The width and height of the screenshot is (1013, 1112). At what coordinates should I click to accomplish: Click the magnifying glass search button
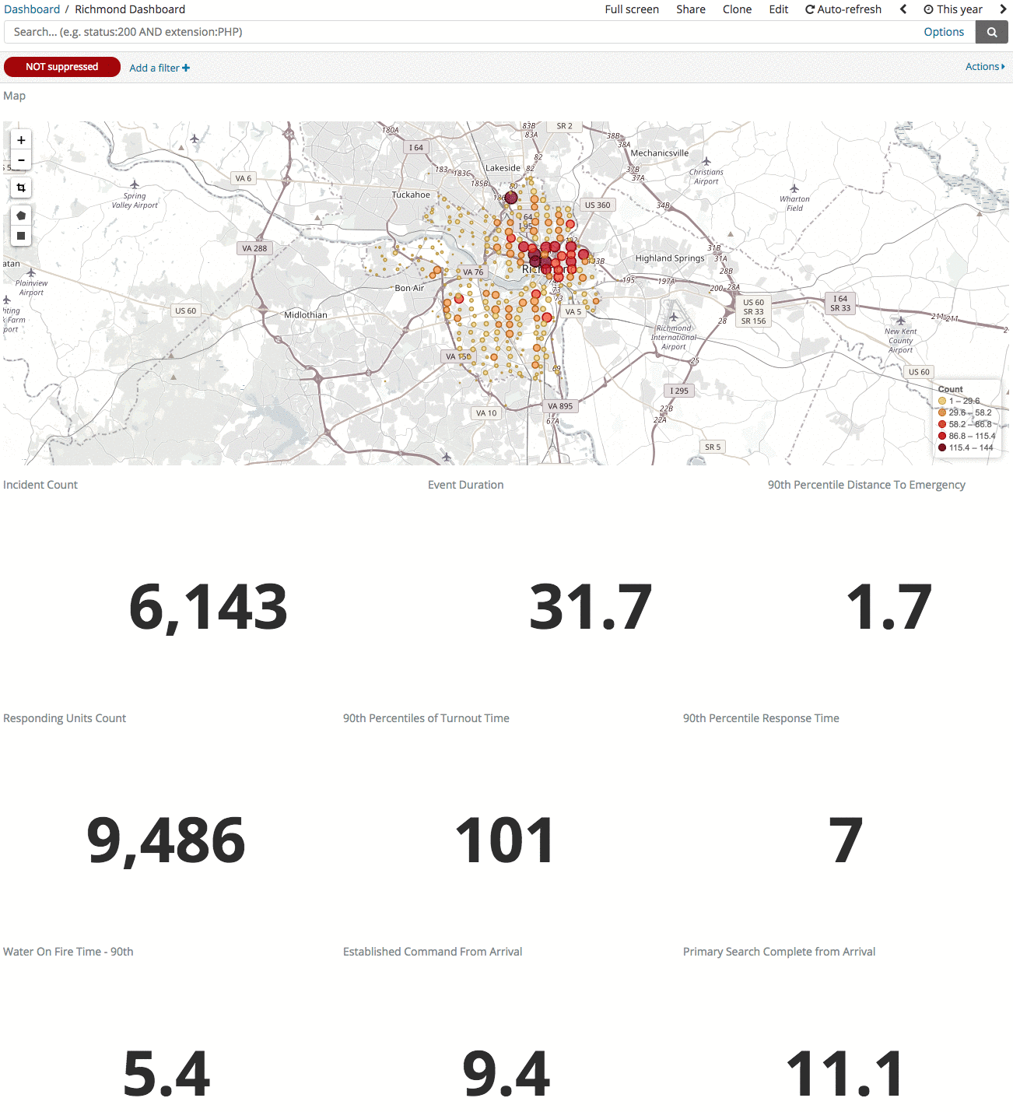pyautogui.click(x=992, y=32)
